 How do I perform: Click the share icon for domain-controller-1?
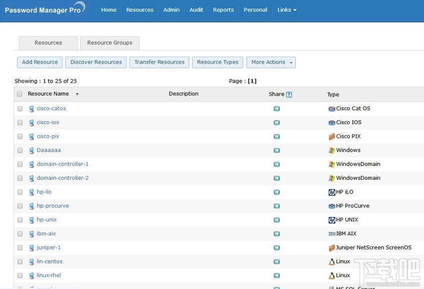(277, 164)
